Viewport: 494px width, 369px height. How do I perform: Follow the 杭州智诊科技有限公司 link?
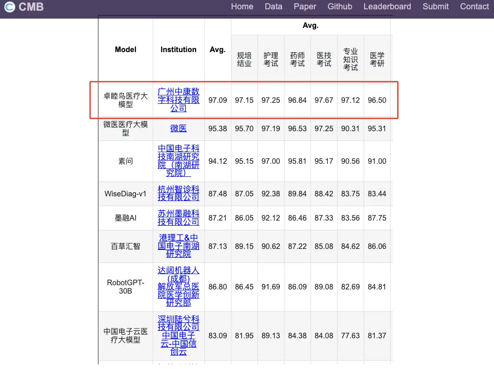click(178, 193)
